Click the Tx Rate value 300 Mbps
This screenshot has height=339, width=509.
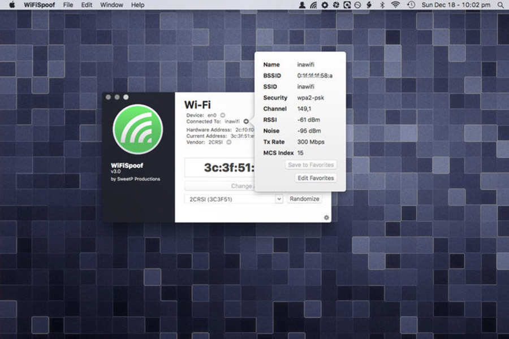[x=311, y=142]
